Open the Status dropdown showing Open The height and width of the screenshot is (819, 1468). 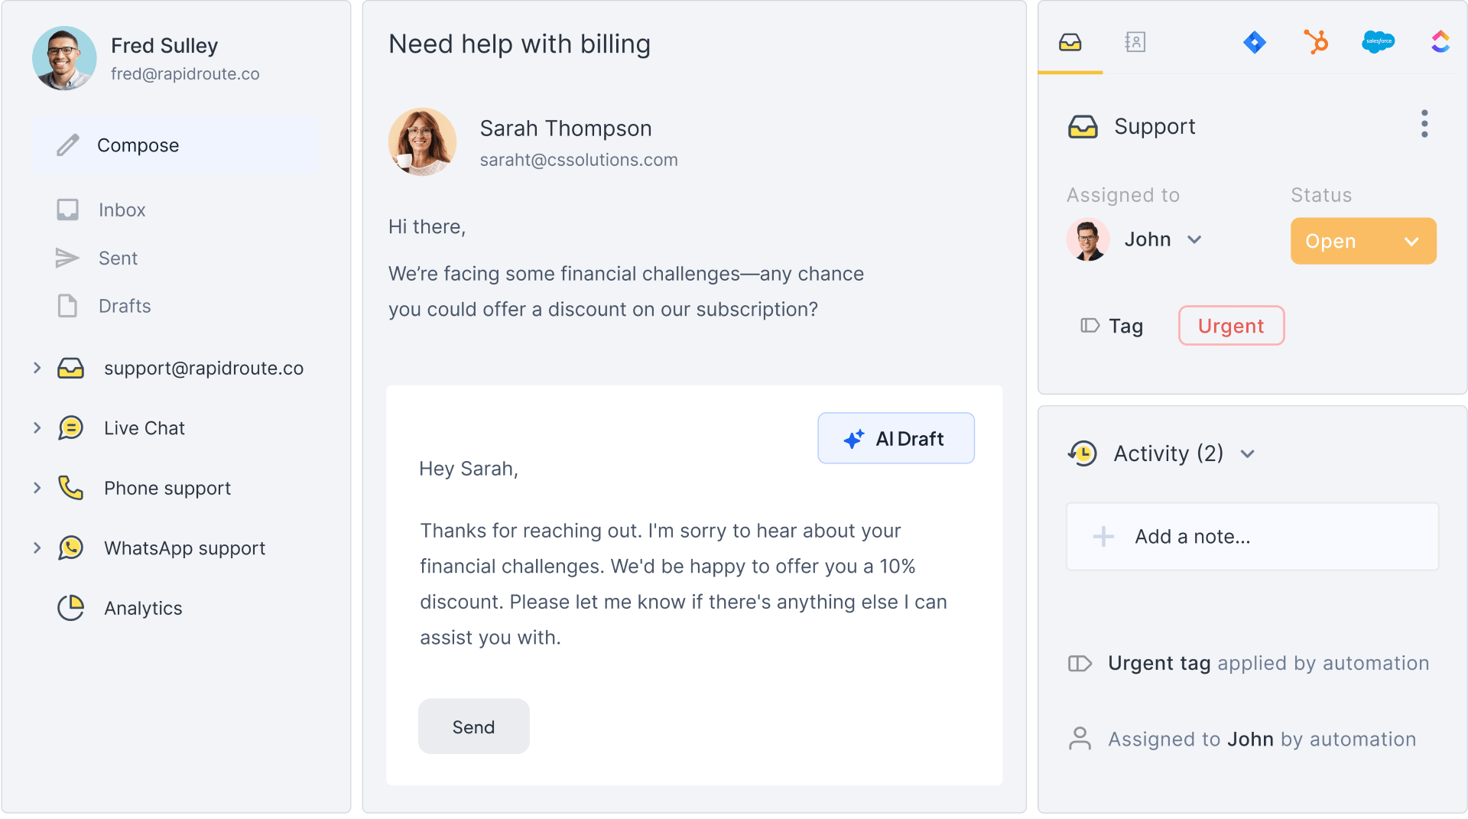(1362, 242)
